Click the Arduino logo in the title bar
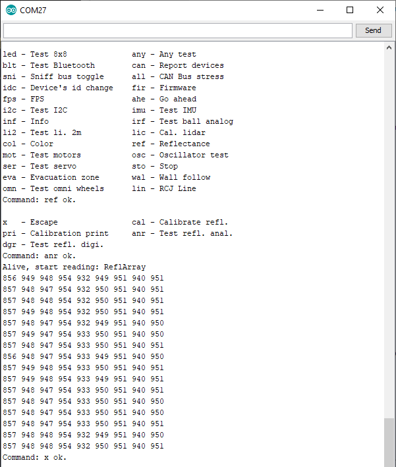The width and height of the screenshot is (396, 467). [11, 10]
